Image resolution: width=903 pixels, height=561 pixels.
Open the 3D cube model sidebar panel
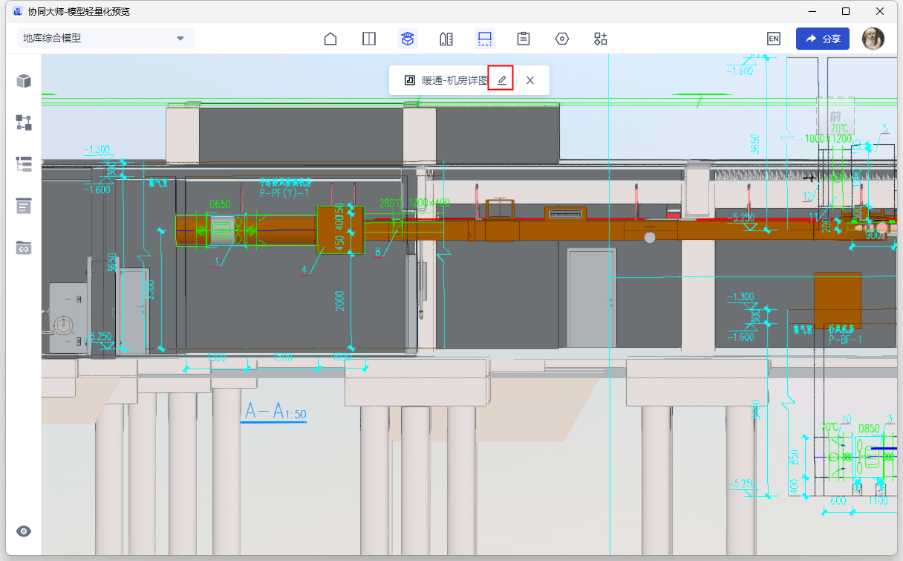[24, 81]
